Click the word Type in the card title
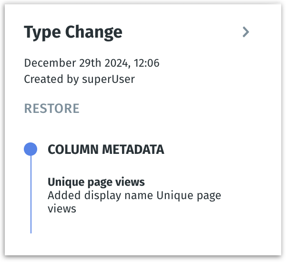Image resolution: width=286 pixels, height=262 pixels. click(x=42, y=32)
